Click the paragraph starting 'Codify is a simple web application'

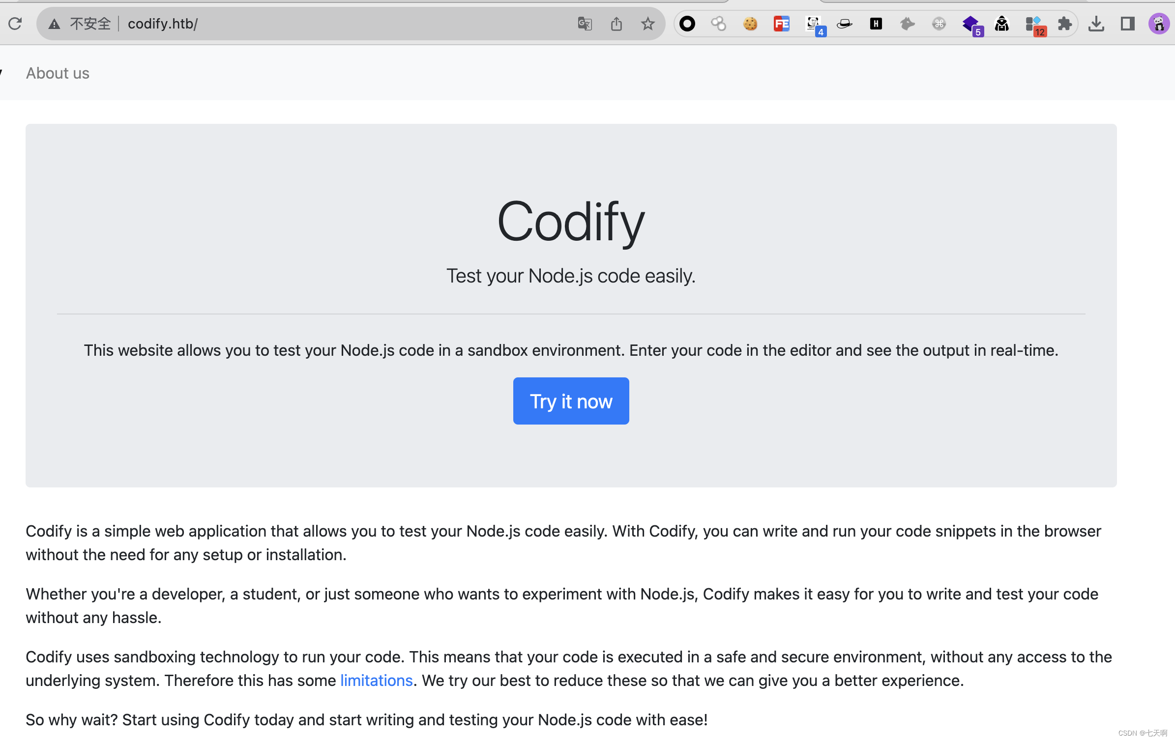coord(563,543)
